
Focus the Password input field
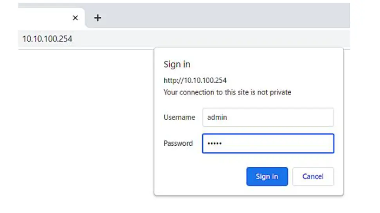pos(268,143)
